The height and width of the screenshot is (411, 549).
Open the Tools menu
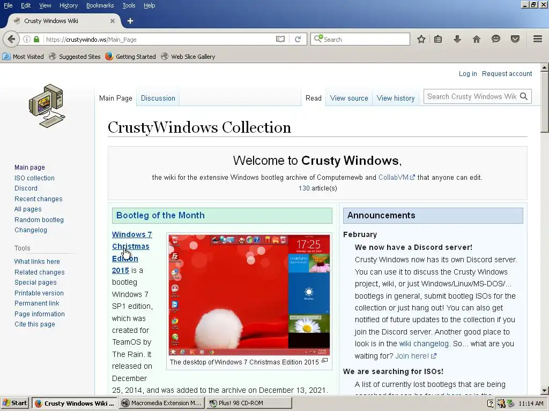coord(129,5)
